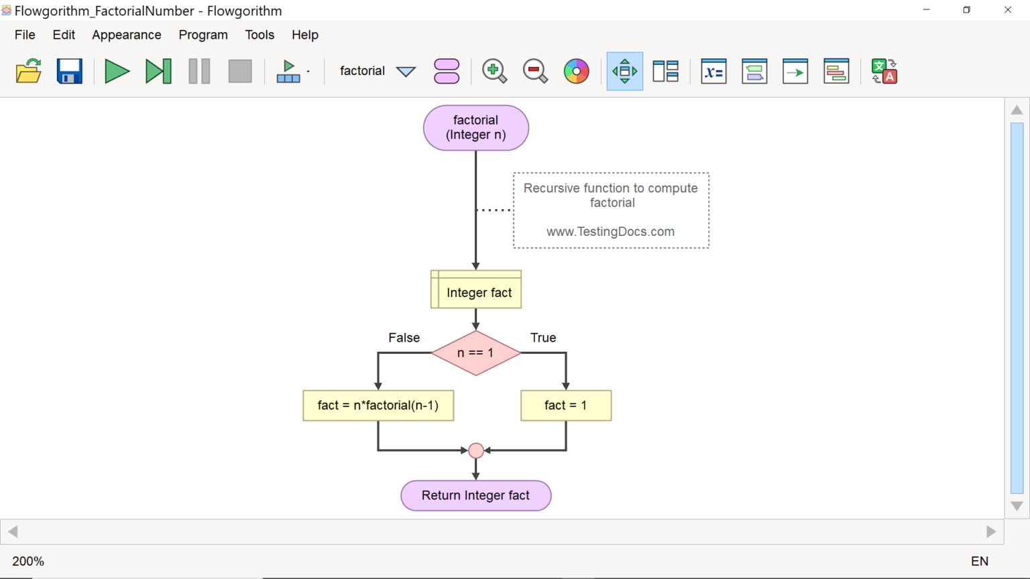Viewport: 1030px width, 579px height.
Task: Open the Appearance menu
Action: pos(126,35)
